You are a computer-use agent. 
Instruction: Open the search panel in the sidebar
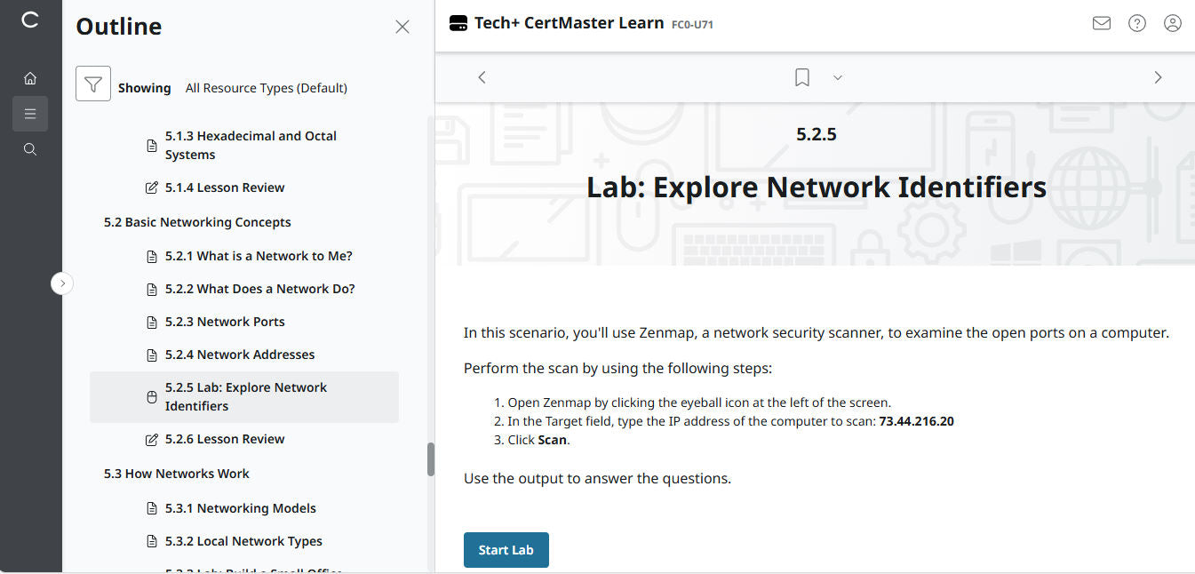pyautogui.click(x=29, y=148)
